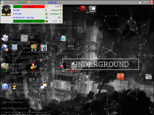Image resolution: width=154 pixels, height=115 pixels.
Task: Open the mail envelope icon beside 0
Action: pos(60,17)
